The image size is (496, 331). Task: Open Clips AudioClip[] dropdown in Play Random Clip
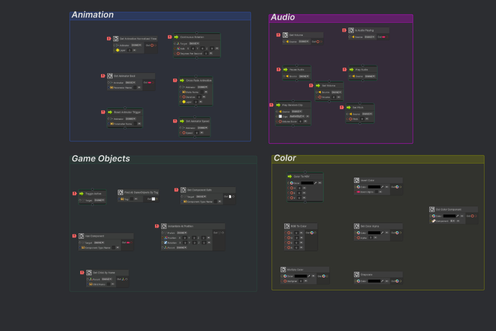[x=297, y=116]
